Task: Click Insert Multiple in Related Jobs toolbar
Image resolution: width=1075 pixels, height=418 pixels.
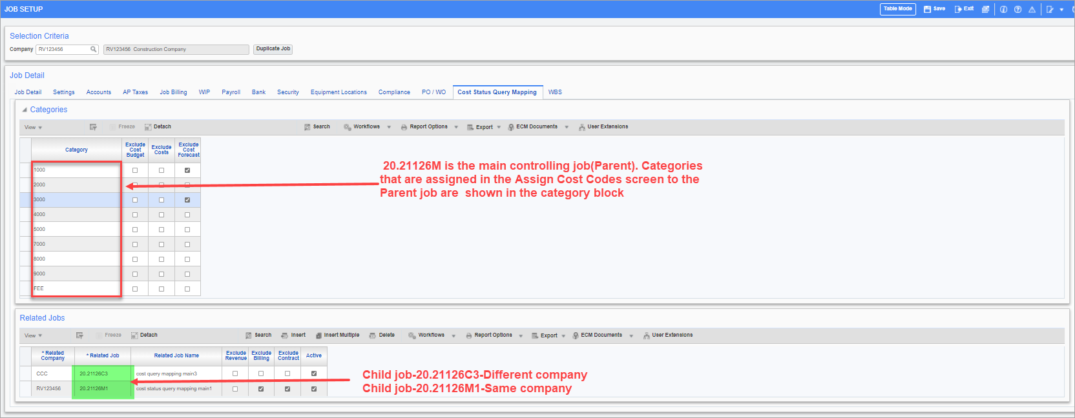Action: click(337, 335)
